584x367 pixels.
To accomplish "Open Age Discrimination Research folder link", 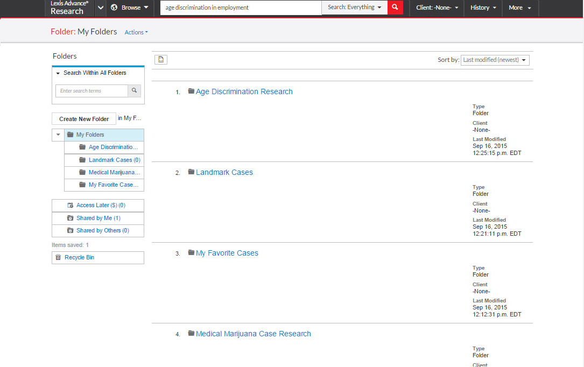I will 244,91.
